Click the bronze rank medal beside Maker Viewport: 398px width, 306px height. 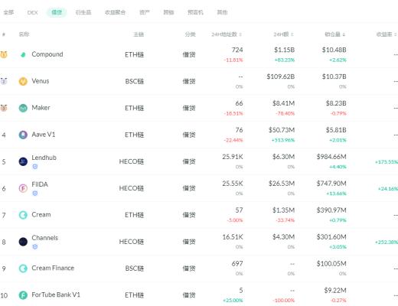pos(4,108)
